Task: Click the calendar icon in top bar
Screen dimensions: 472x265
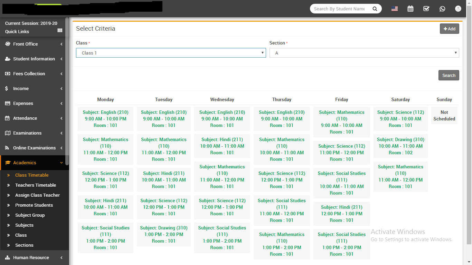Action: click(410, 9)
